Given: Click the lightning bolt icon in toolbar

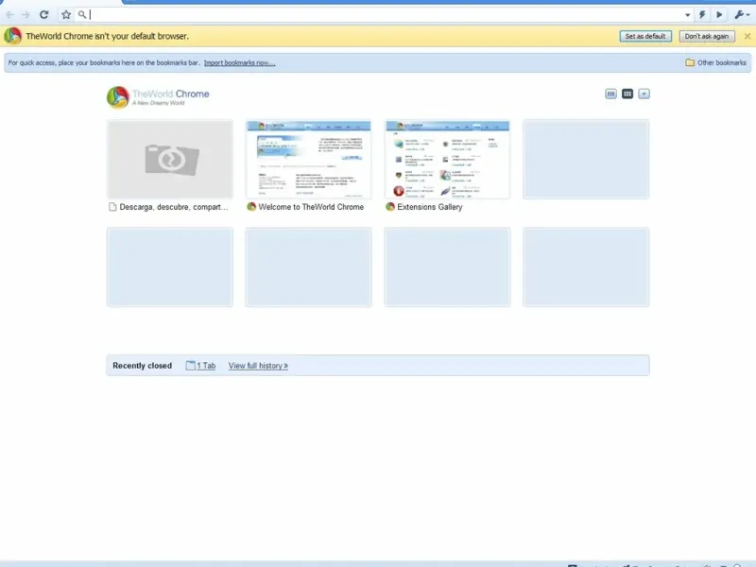Looking at the screenshot, I should click(x=702, y=15).
